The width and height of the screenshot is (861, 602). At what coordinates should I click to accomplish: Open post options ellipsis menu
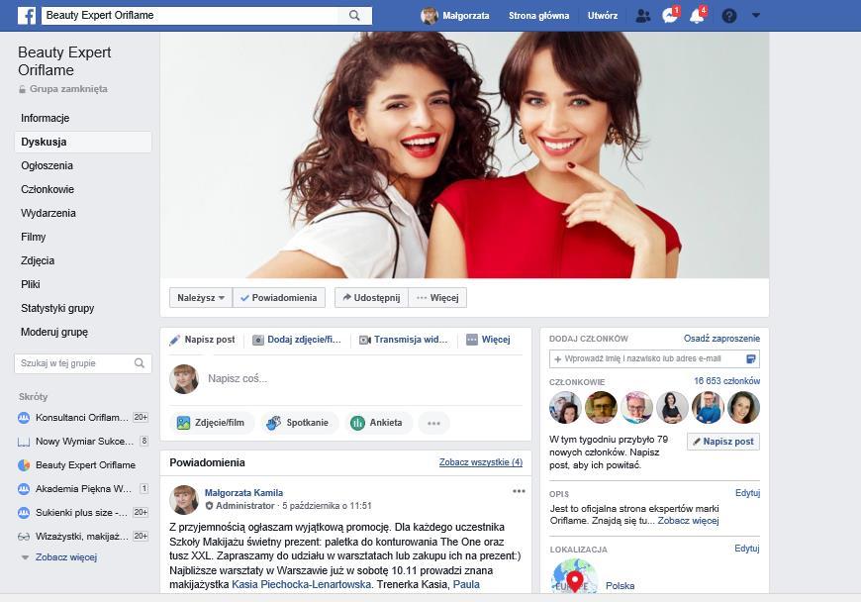point(519,491)
